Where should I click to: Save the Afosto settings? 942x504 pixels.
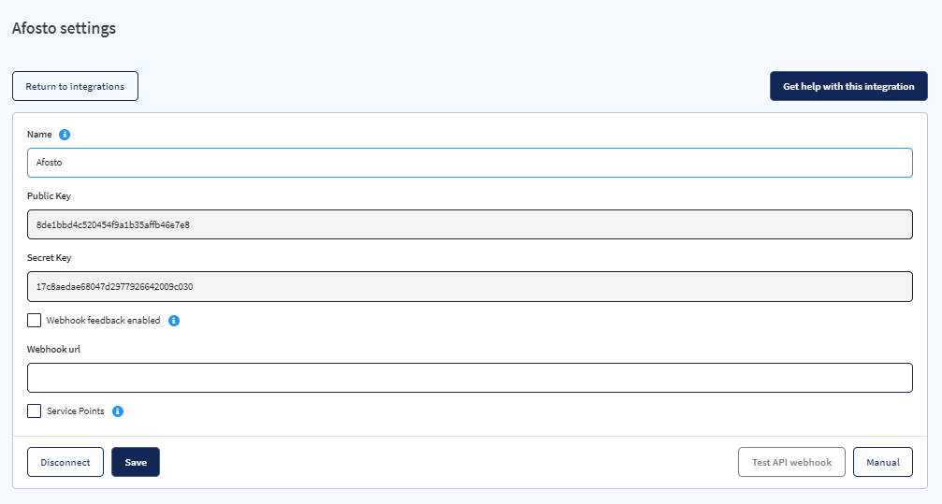[x=136, y=462]
